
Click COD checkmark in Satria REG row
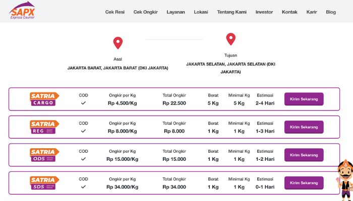[83, 131]
